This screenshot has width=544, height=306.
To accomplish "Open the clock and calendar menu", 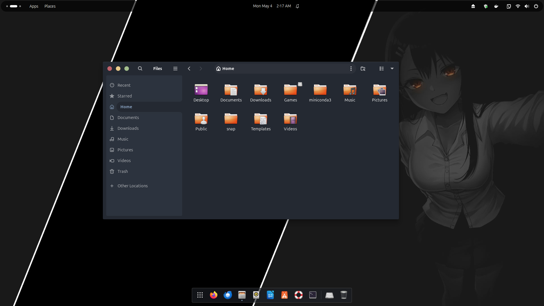I will [272, 6].
